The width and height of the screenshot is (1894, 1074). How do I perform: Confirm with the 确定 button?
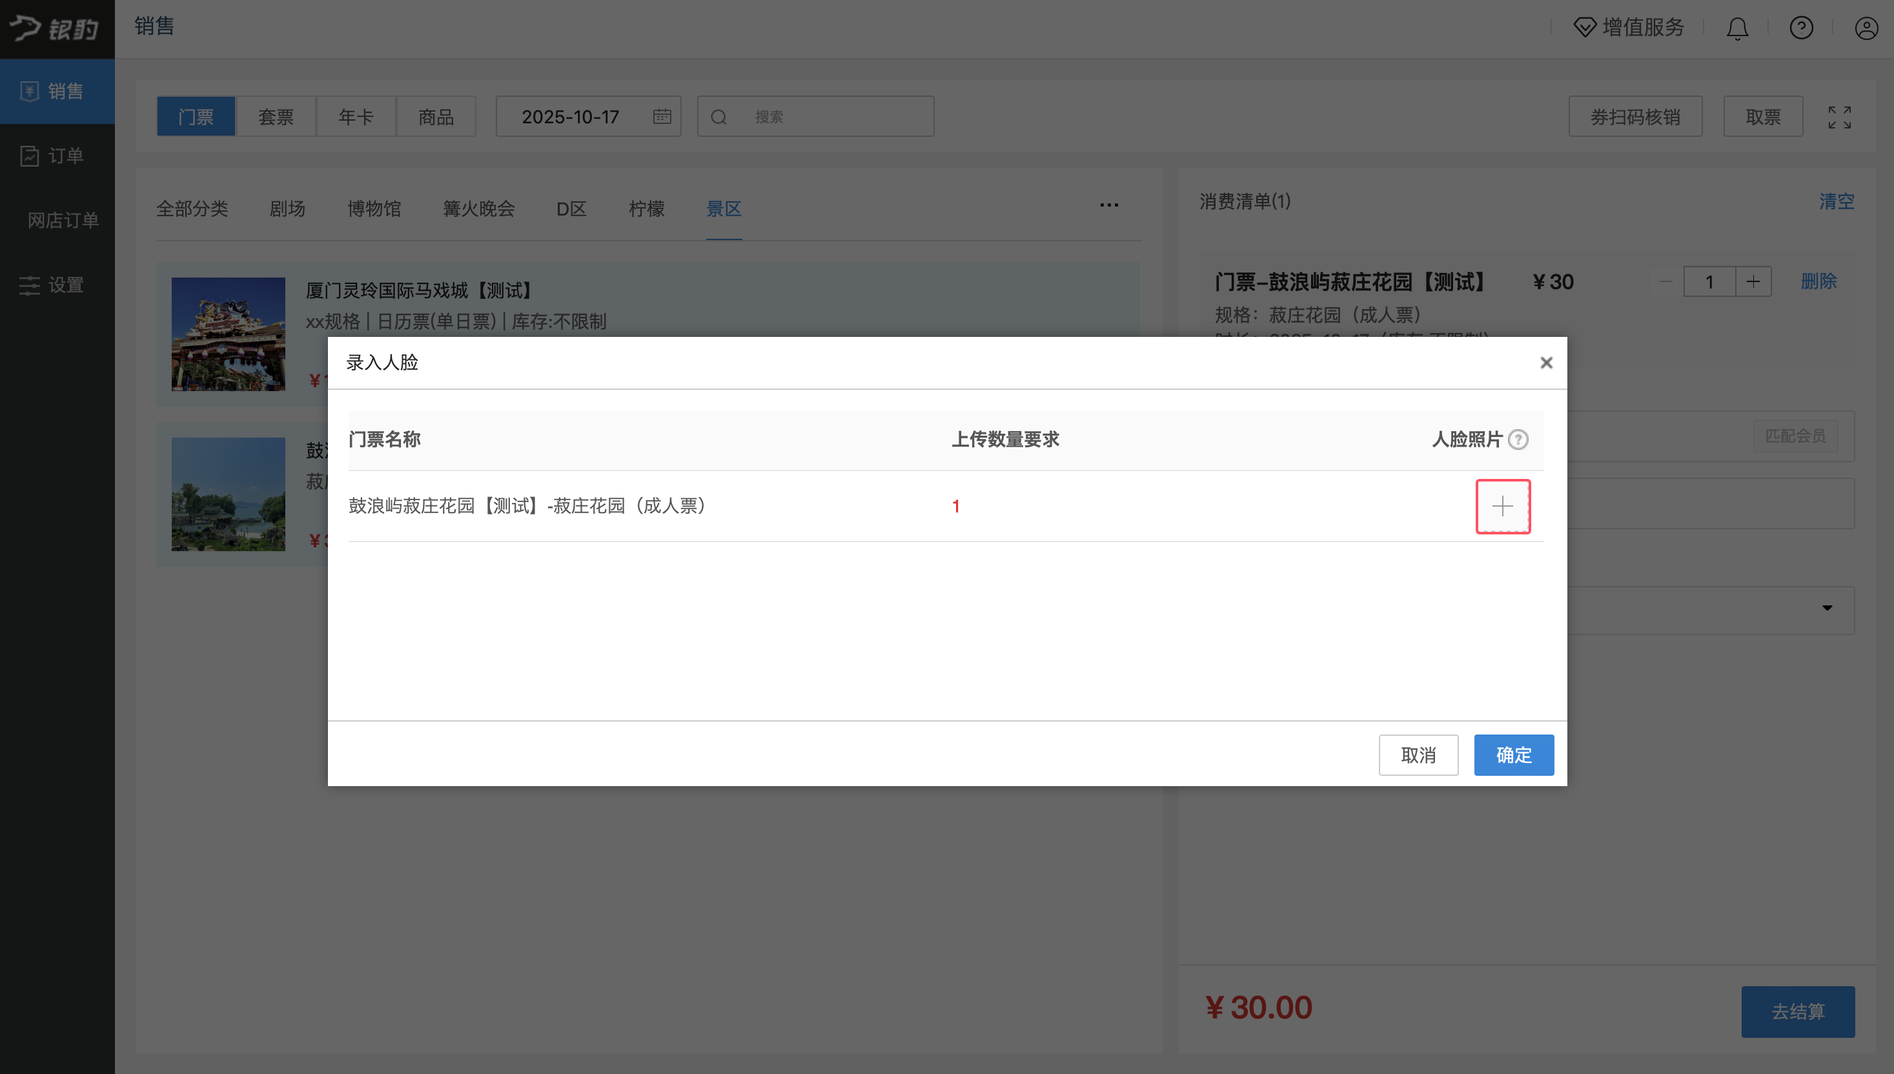pyautogui.click(x=1513, y=755)
